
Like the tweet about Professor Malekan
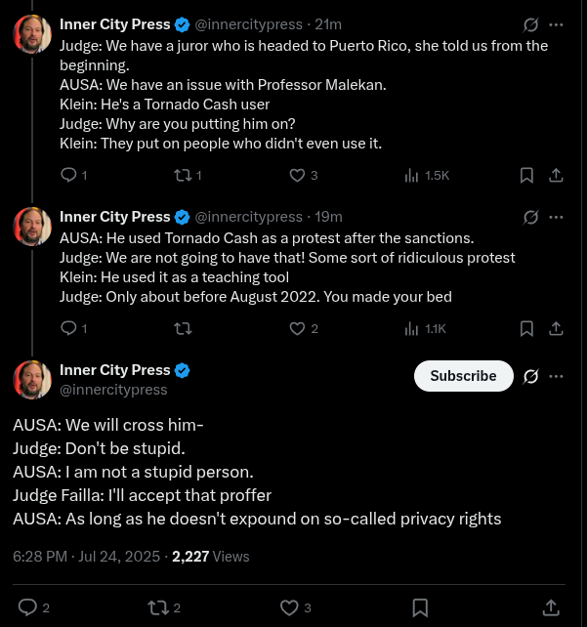[x=298, y=175]
